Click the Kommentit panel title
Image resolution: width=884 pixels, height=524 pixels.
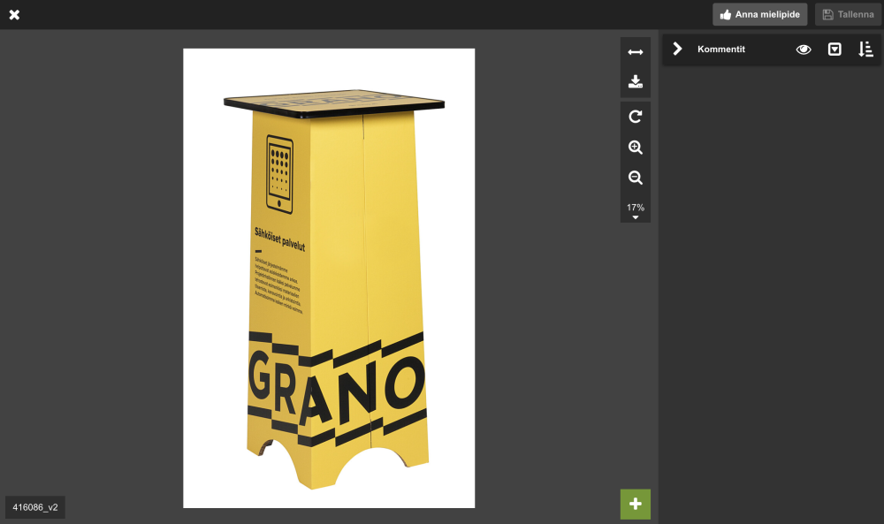(x=721, y=49)
